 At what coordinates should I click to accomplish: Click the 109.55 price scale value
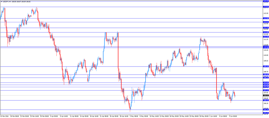[266, 61]
